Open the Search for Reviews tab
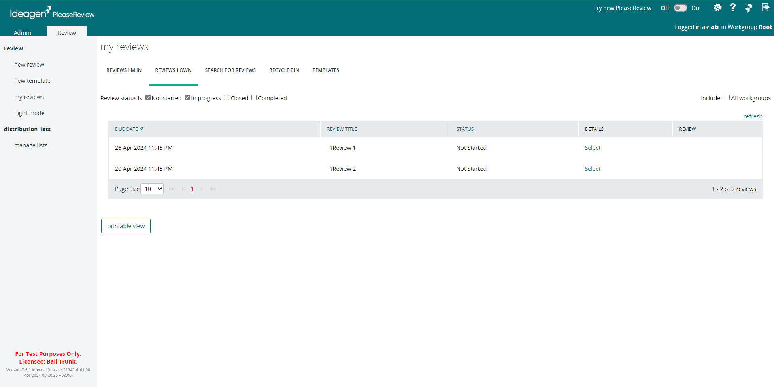 click(x=230, y=70)
